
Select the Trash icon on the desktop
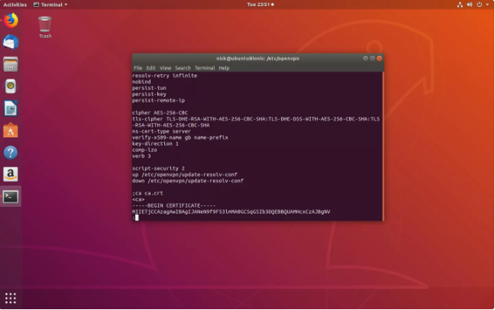point(45,27)
